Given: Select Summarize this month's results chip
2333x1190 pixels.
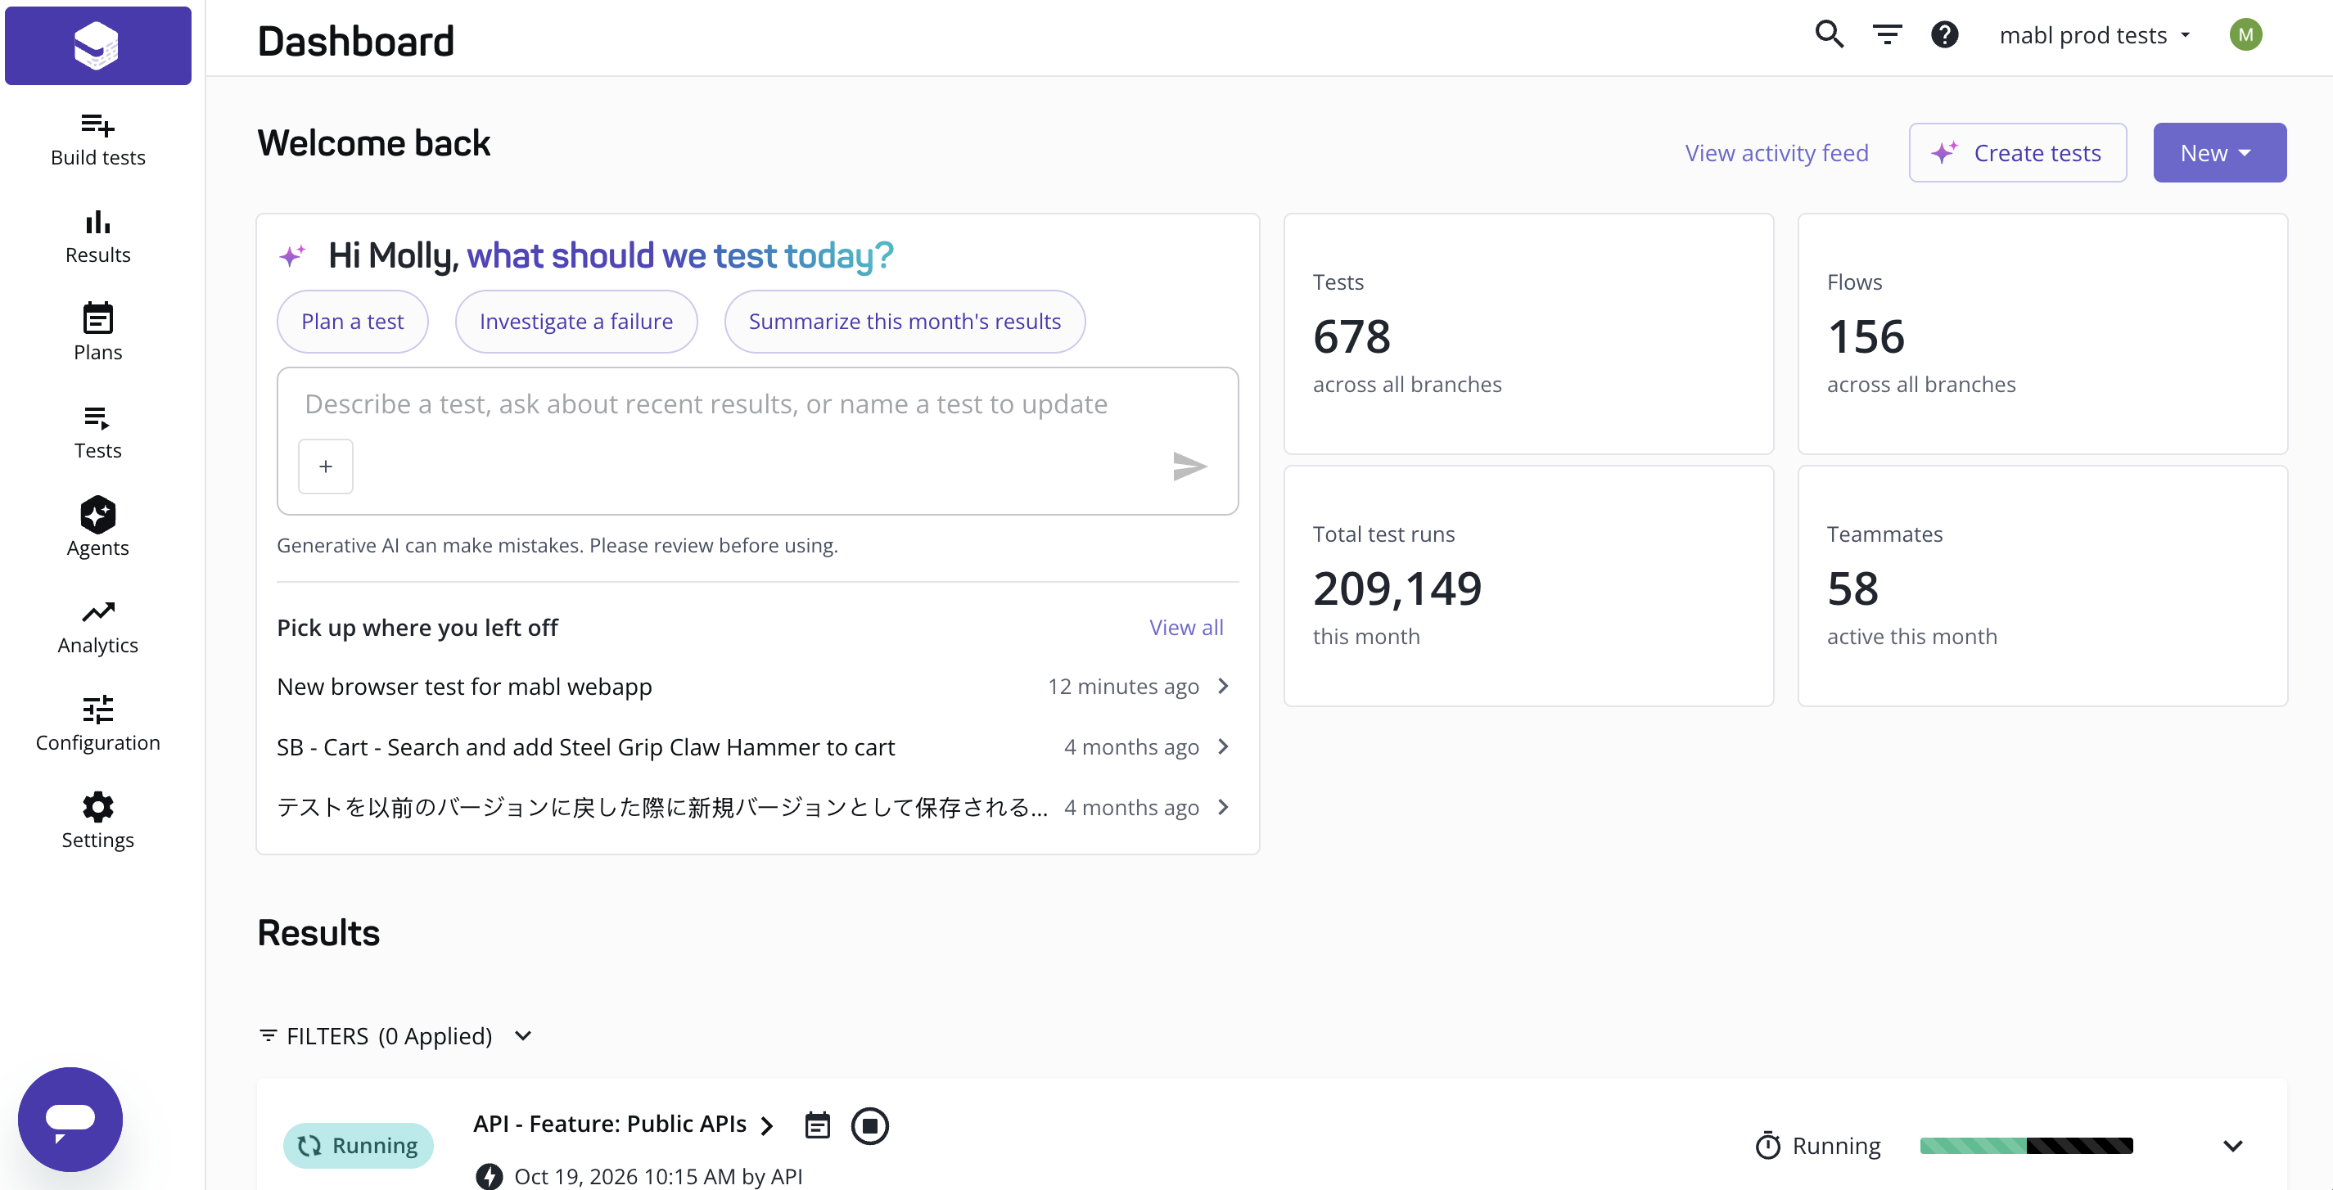Looking at the screenshot, I should [x=904, y=322].
